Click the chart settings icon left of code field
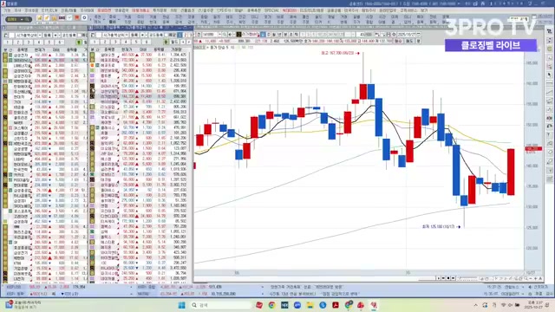This screenshot has width=555, height=312. coord(199,35)
